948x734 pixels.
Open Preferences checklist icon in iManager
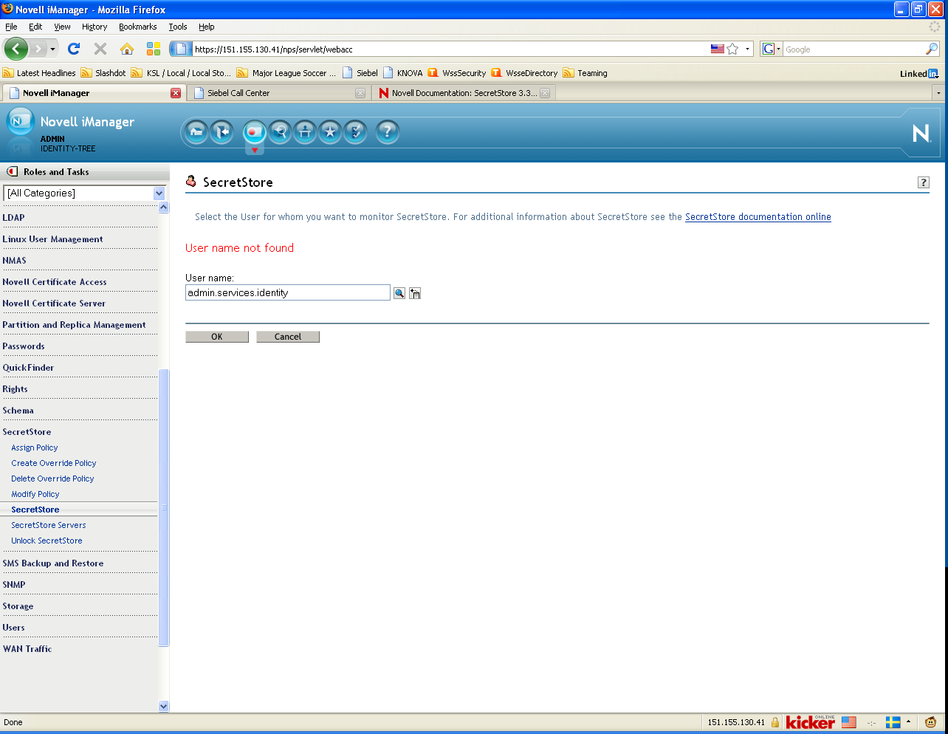click(x=355, y=132)
